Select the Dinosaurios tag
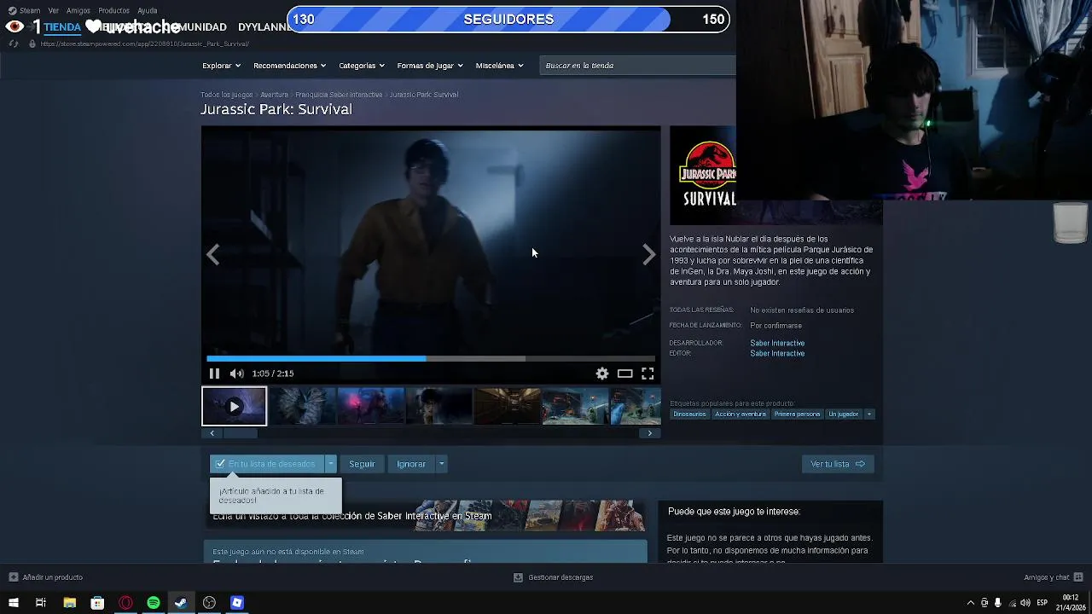The image size is (1092, 614). click(x=689, y=414)
